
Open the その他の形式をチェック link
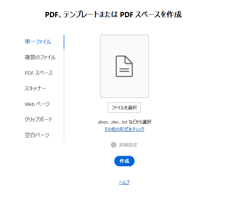click(x=124, y=129)
